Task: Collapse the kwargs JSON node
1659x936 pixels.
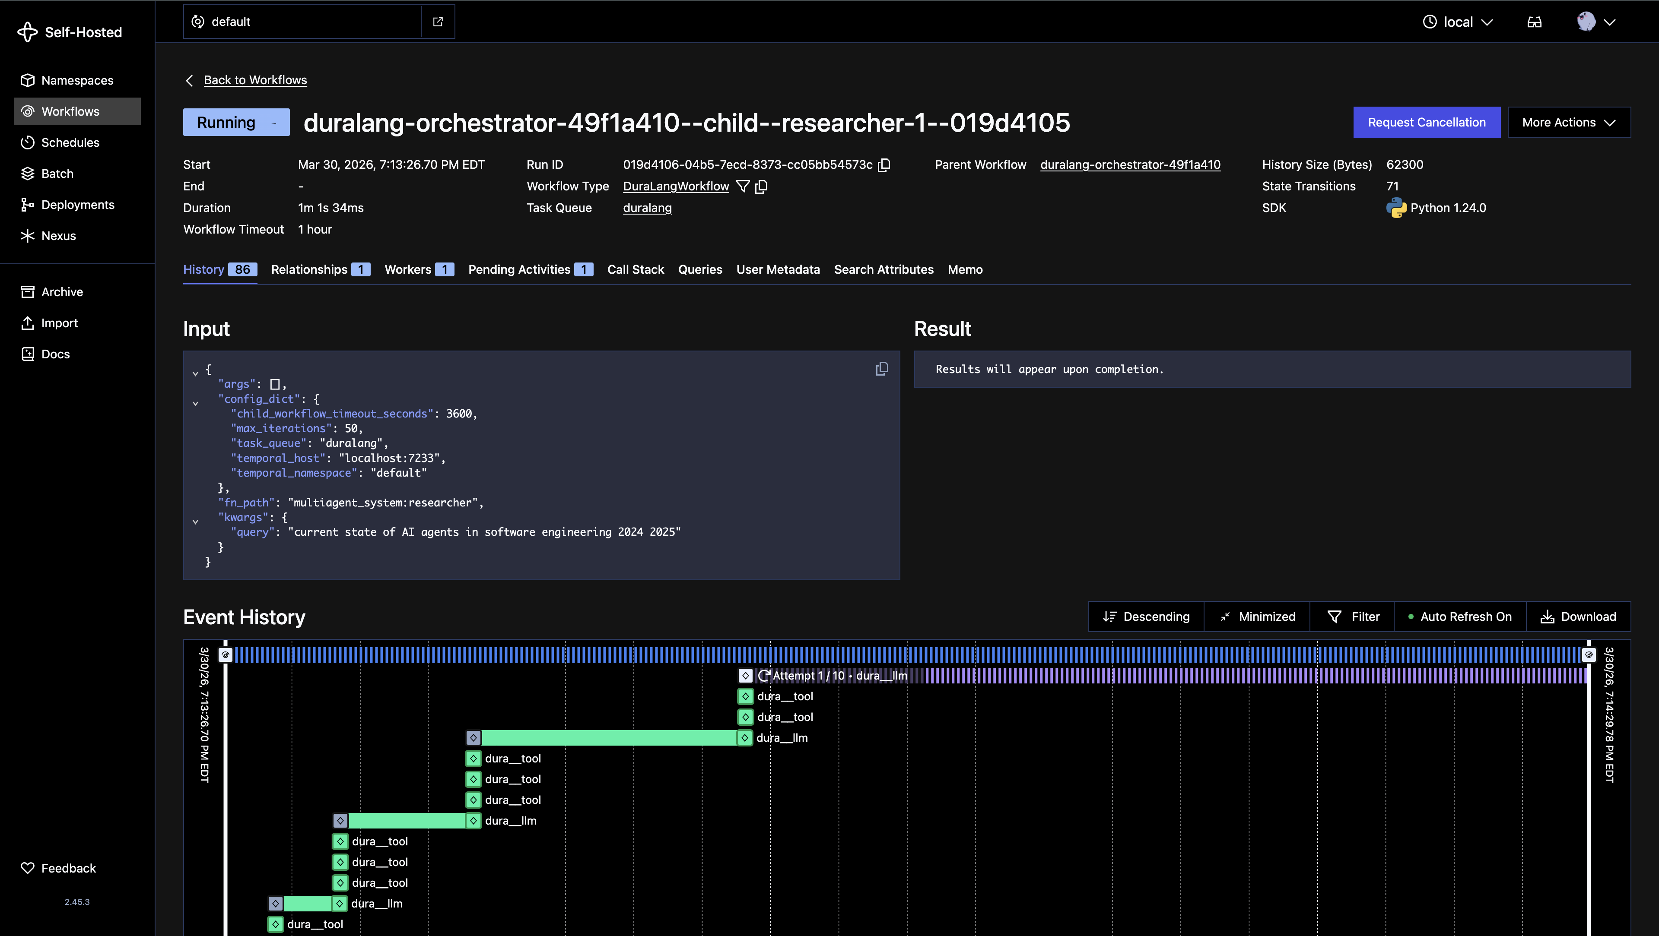Action: point(195,522)
